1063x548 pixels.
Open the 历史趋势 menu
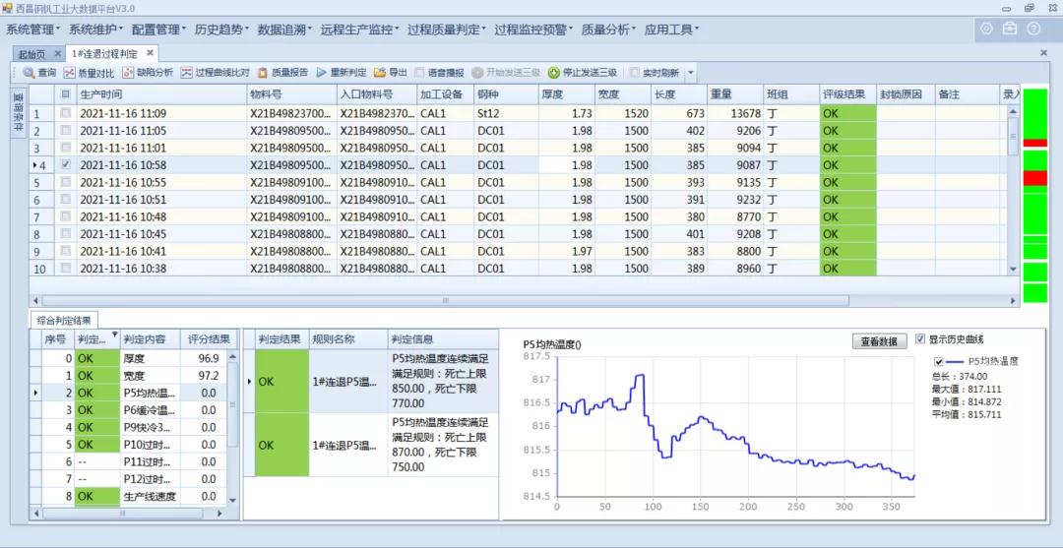coord(221,30)
